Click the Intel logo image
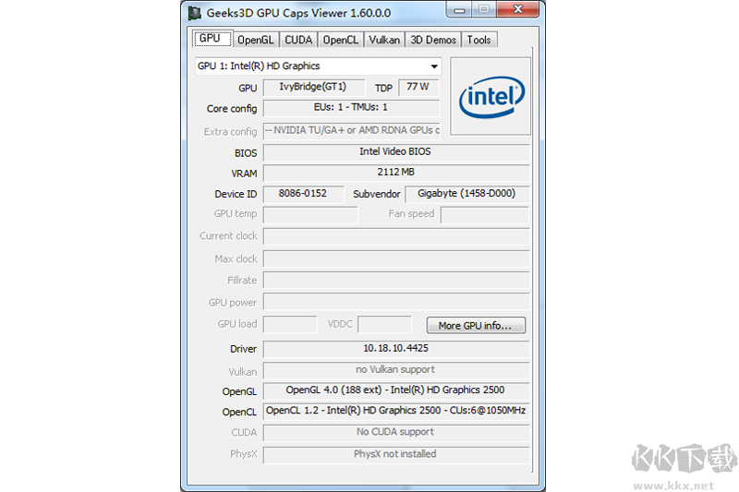Screen dimensions: 739x492 point(491,96)
